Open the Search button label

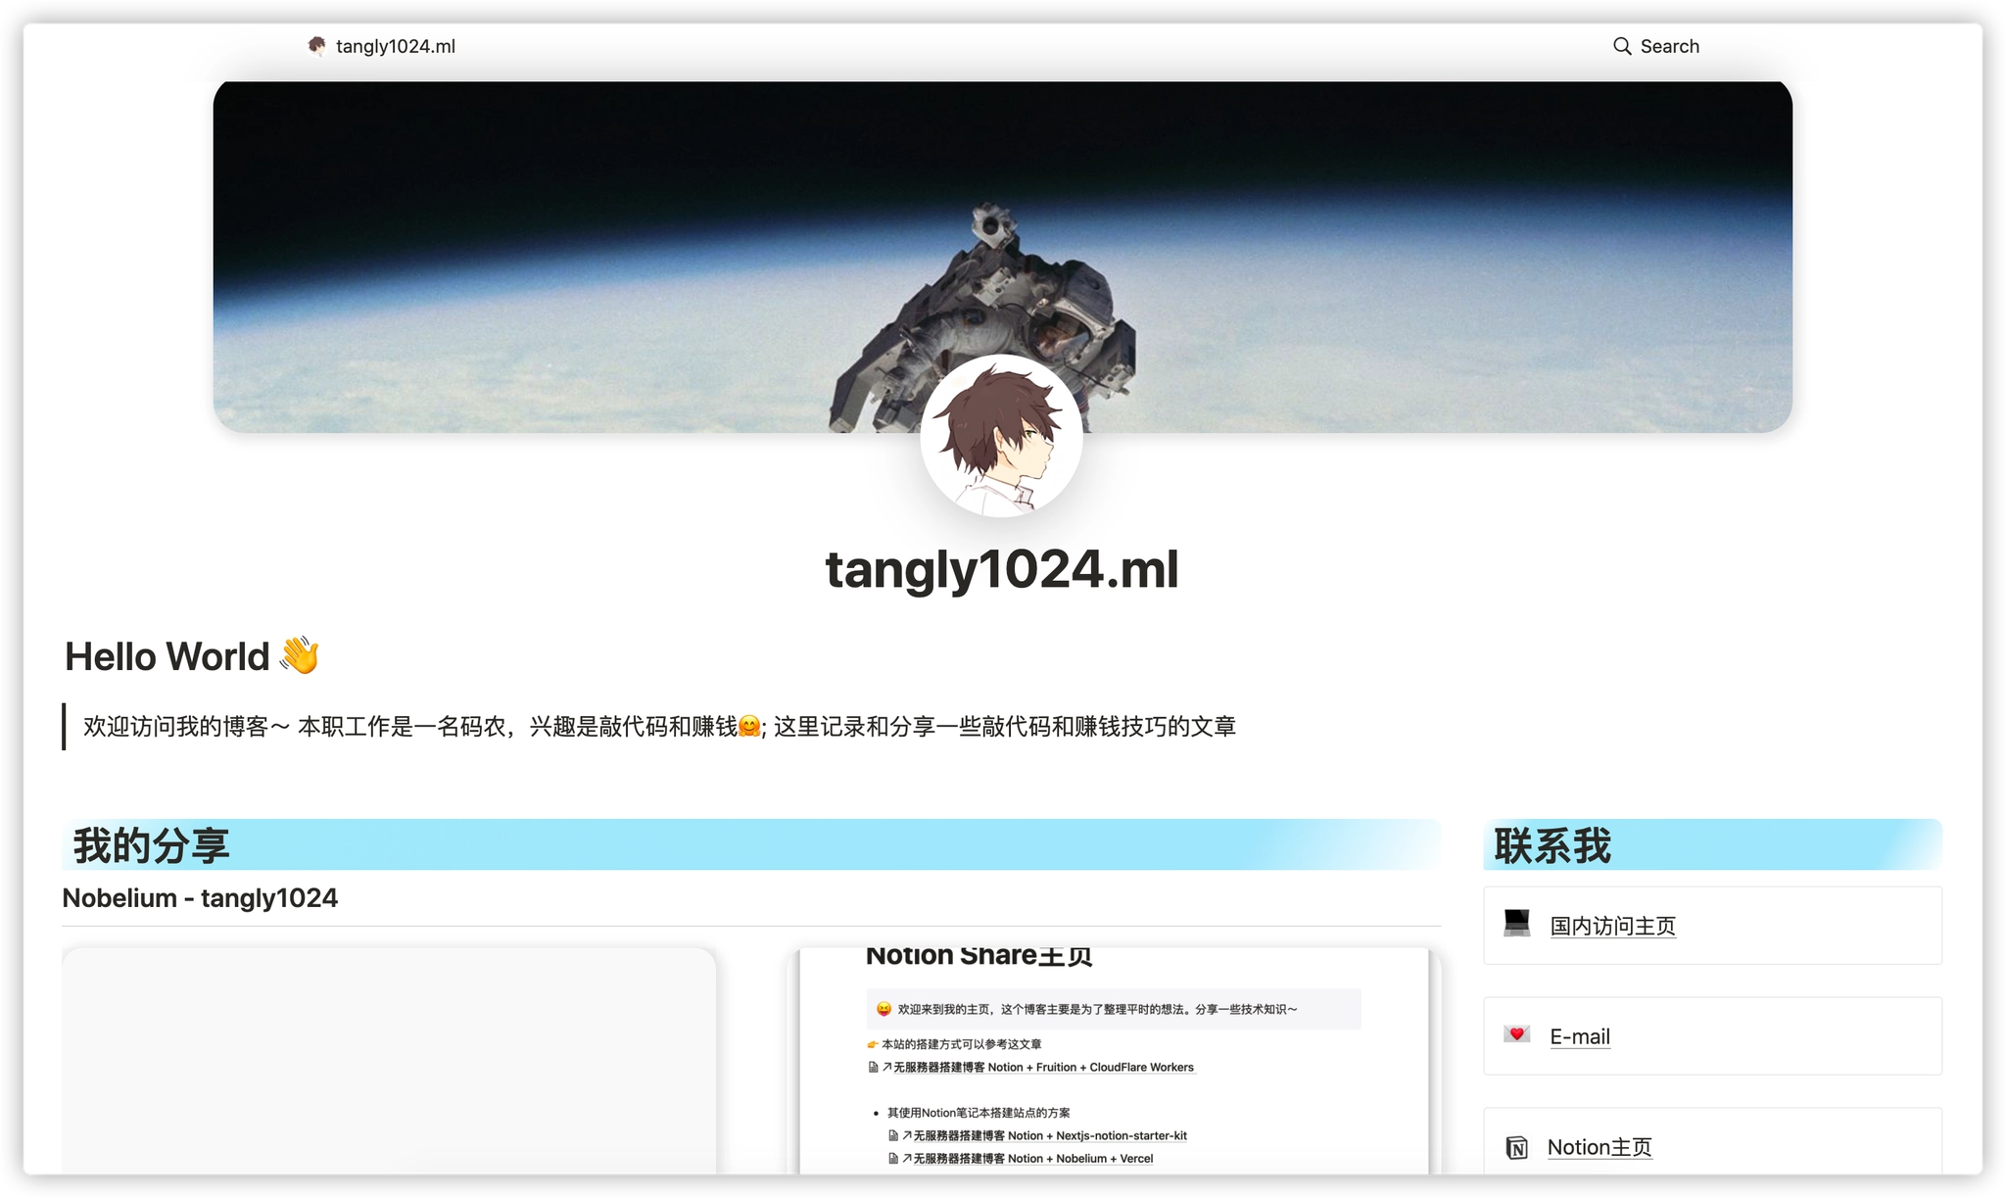[1670, 46]
